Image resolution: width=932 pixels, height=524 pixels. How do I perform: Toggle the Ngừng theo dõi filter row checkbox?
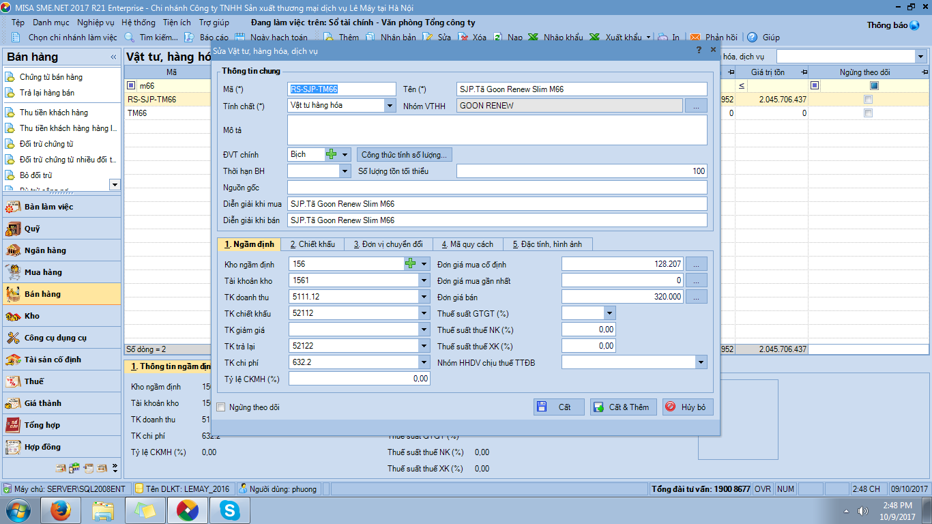874,86
